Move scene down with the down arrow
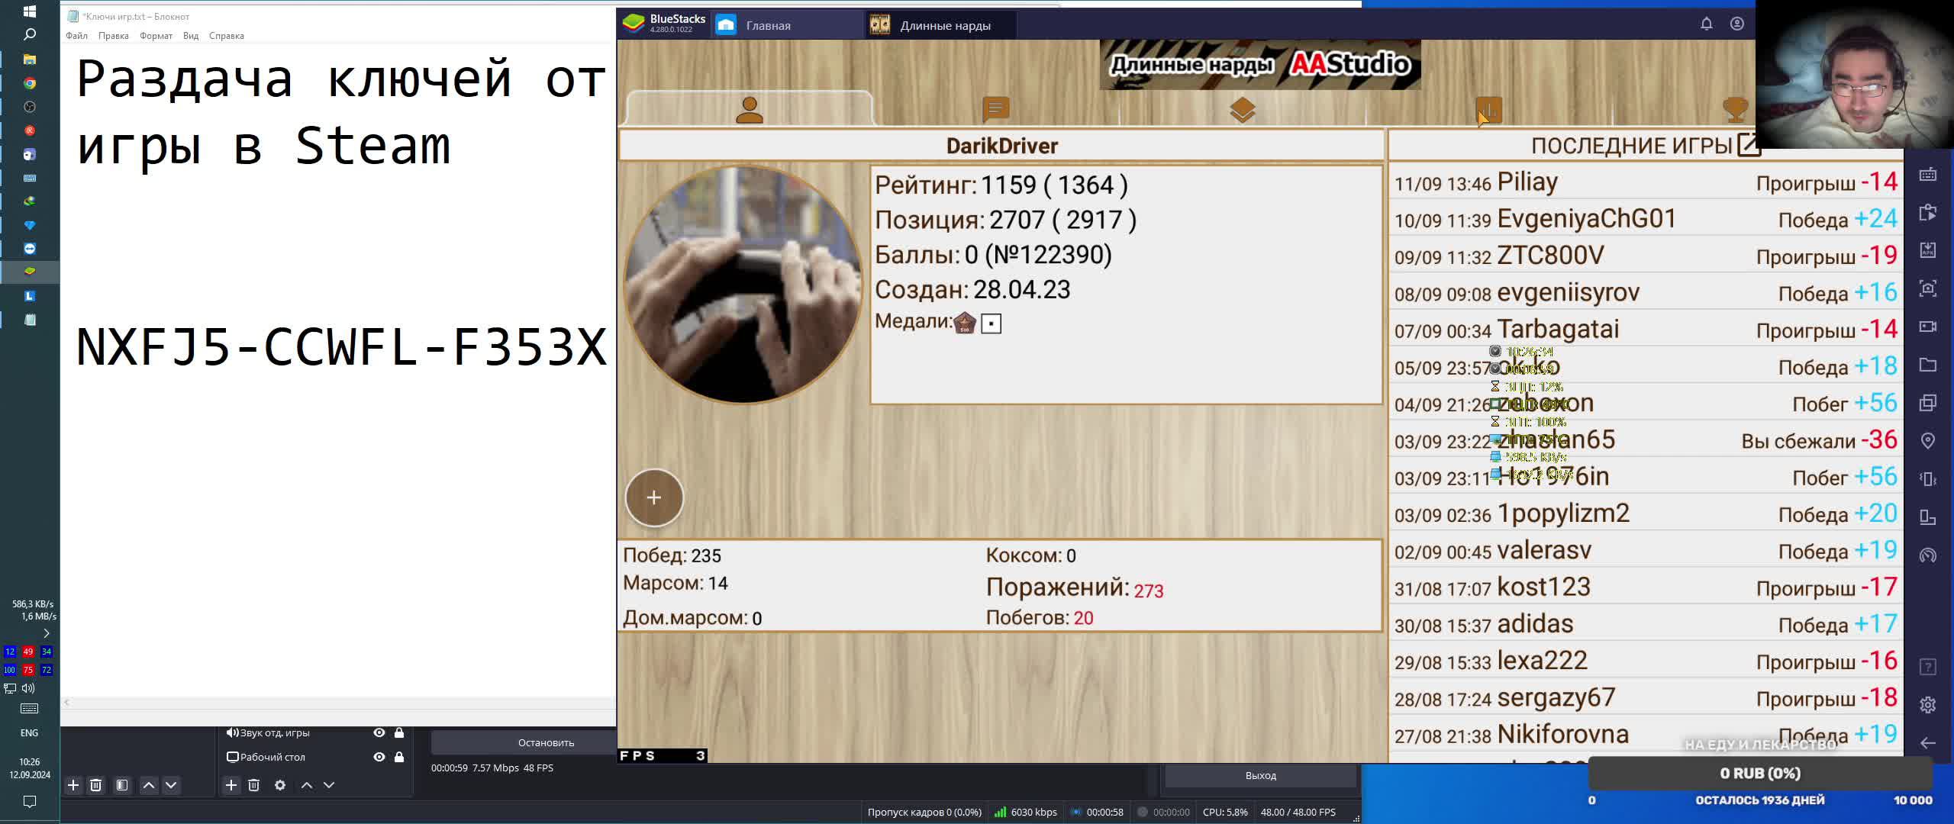Viewport: 1954px width, 824px height. coord(171,785)
